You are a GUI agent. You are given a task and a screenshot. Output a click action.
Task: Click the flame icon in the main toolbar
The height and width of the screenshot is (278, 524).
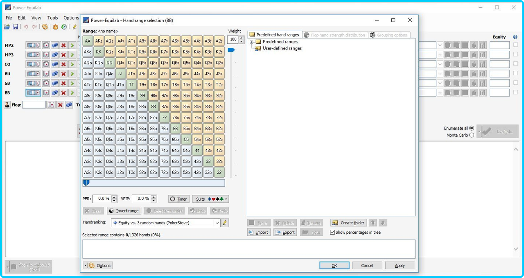[x=55, y=27]
